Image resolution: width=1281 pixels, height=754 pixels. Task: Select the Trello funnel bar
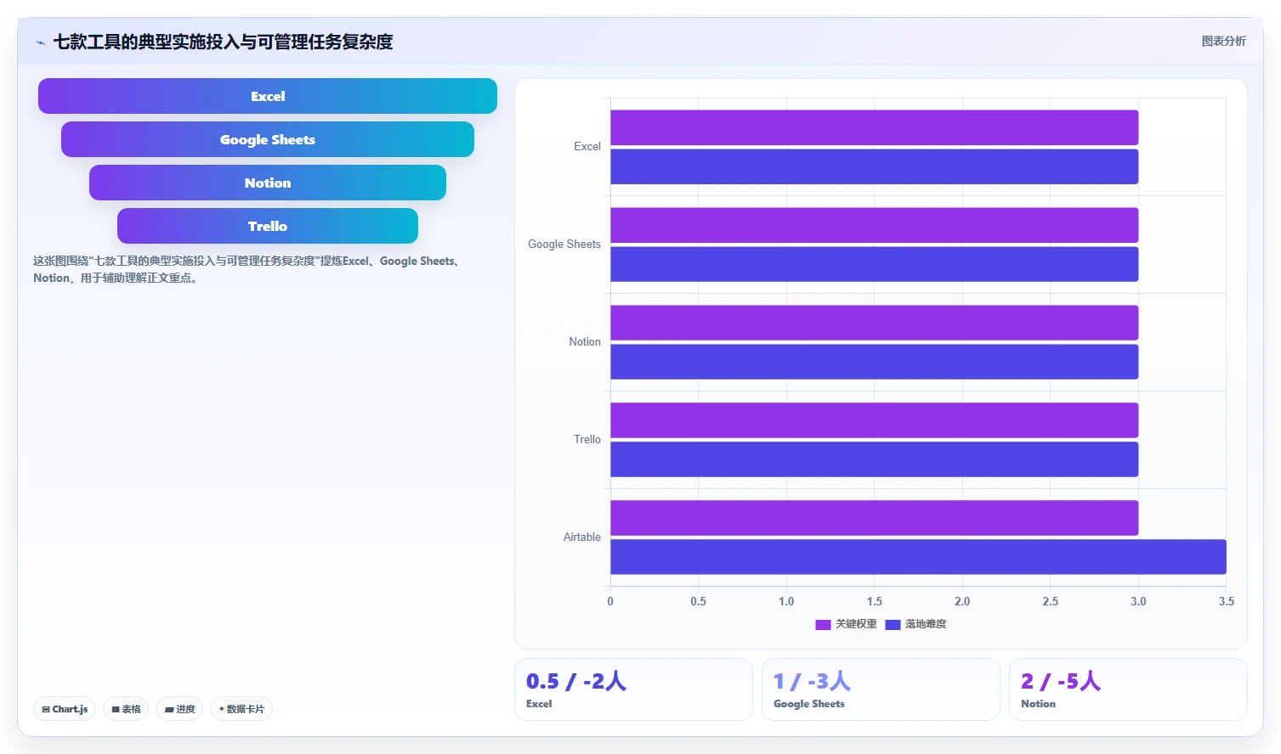pyautogui.click(x=268, y=226)
